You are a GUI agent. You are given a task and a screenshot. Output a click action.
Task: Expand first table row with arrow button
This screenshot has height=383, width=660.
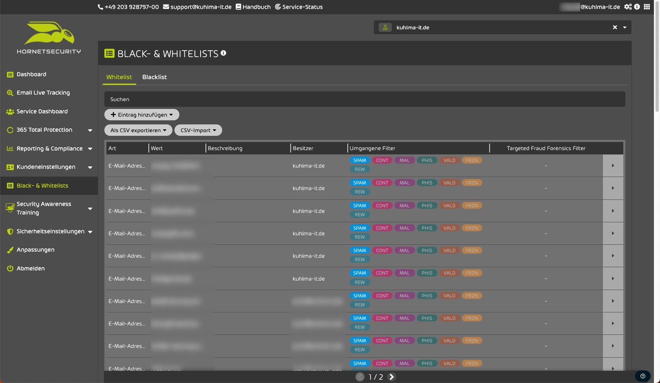(613, 166)
